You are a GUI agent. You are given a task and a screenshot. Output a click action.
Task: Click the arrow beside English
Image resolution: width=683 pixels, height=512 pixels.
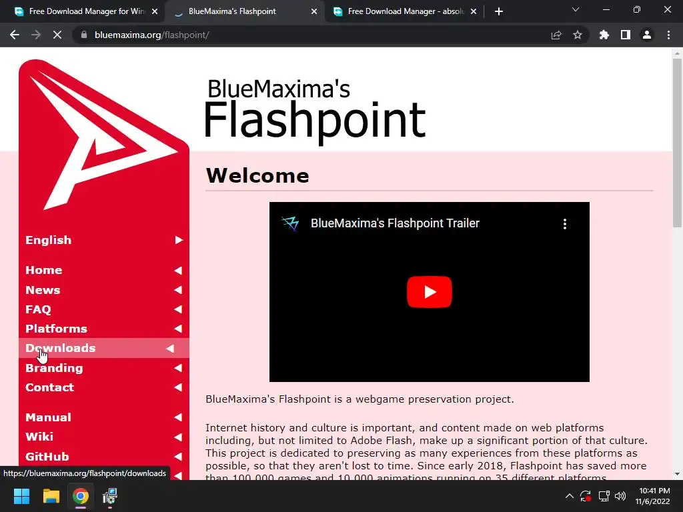point(179,240)
